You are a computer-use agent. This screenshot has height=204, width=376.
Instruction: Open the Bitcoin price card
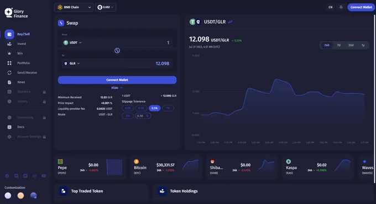pos(166,167)
